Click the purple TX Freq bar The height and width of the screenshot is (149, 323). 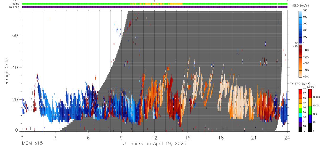[x=155, y=7]
